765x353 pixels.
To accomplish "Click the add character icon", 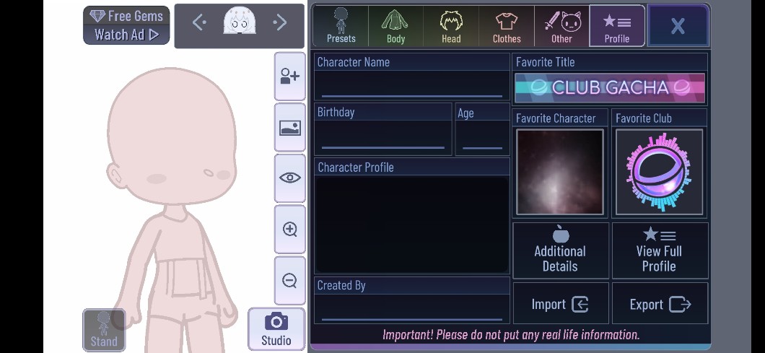I will (x=290, y=77).
